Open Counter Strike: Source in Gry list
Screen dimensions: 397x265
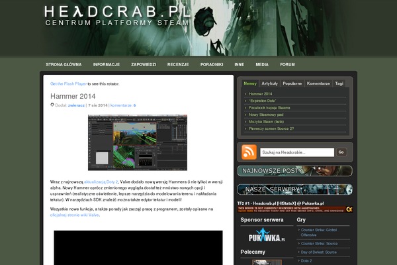323,243
